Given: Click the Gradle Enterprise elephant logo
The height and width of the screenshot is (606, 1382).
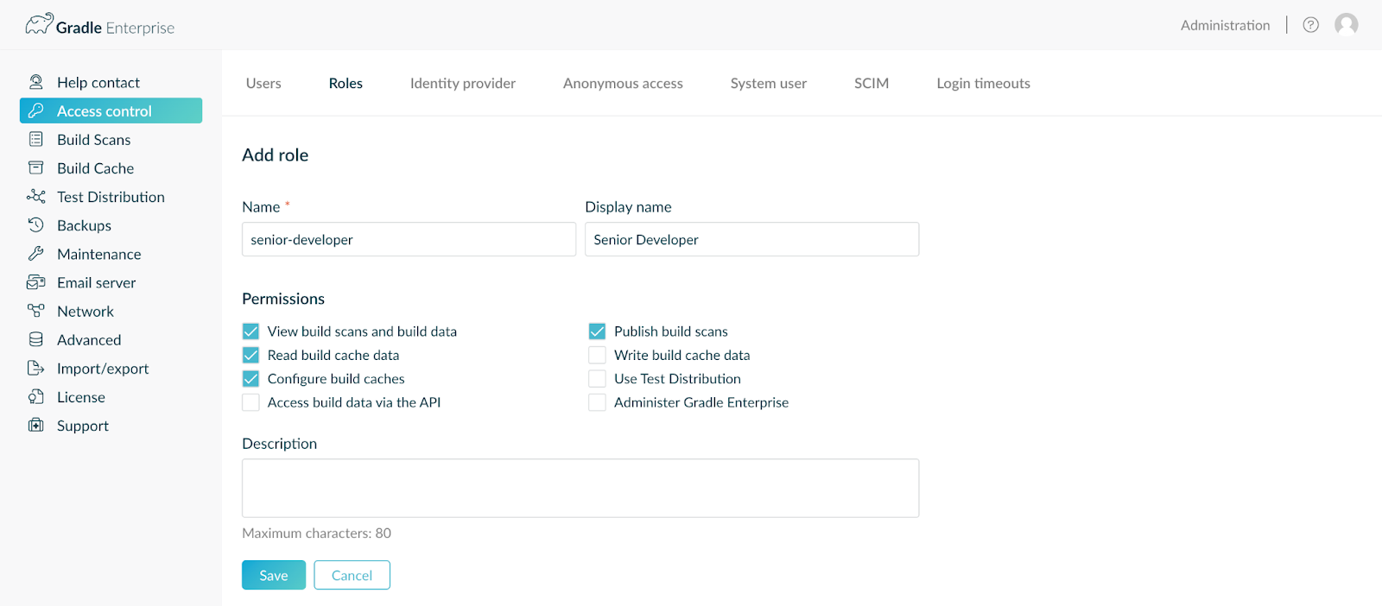Looking at the screenshot, I should 39,24.
